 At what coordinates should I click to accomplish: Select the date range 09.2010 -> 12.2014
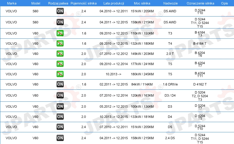[x=114, y=64]
